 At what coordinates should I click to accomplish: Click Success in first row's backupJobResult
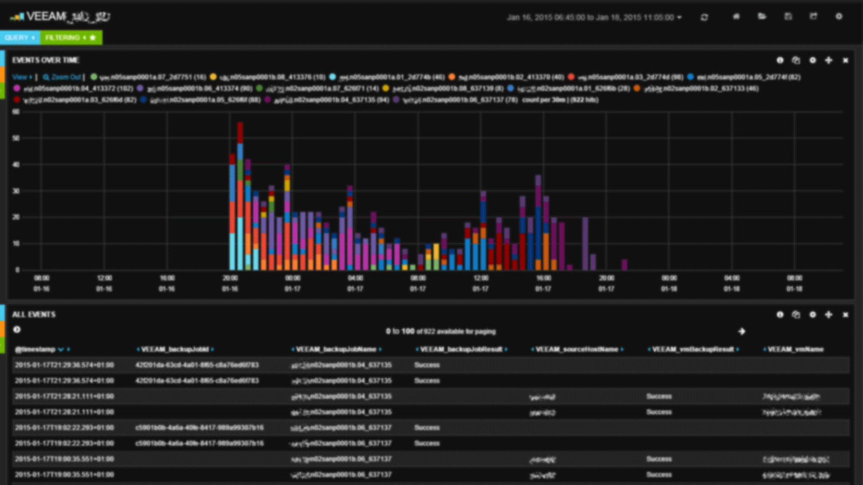(427, 365)
